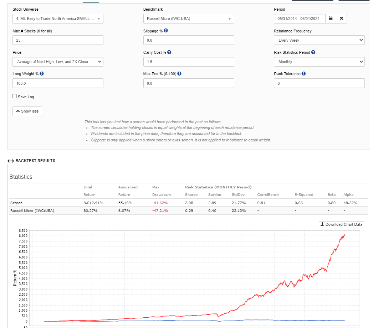
Task: Clear the Period date range with X icon
Action: 341,19
